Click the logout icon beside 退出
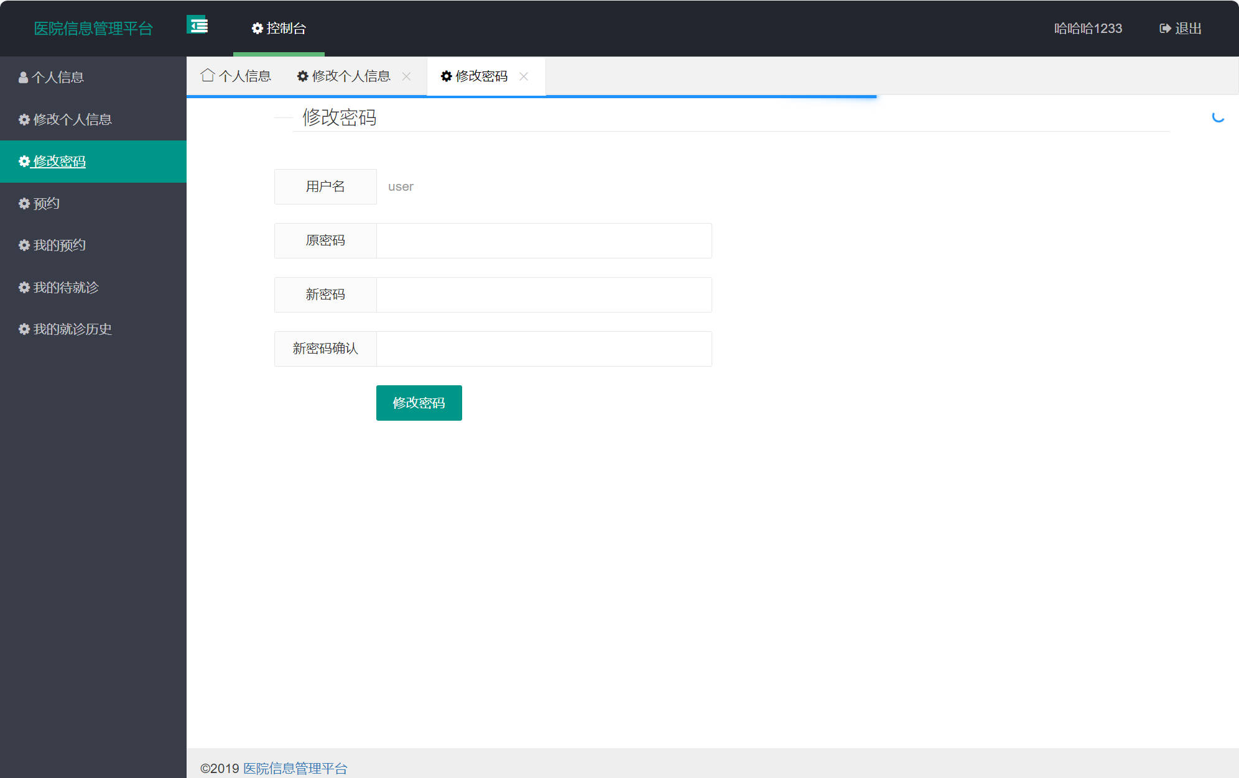The height and width of the screenshot is (778, 1239). [x=1164, y=29]
